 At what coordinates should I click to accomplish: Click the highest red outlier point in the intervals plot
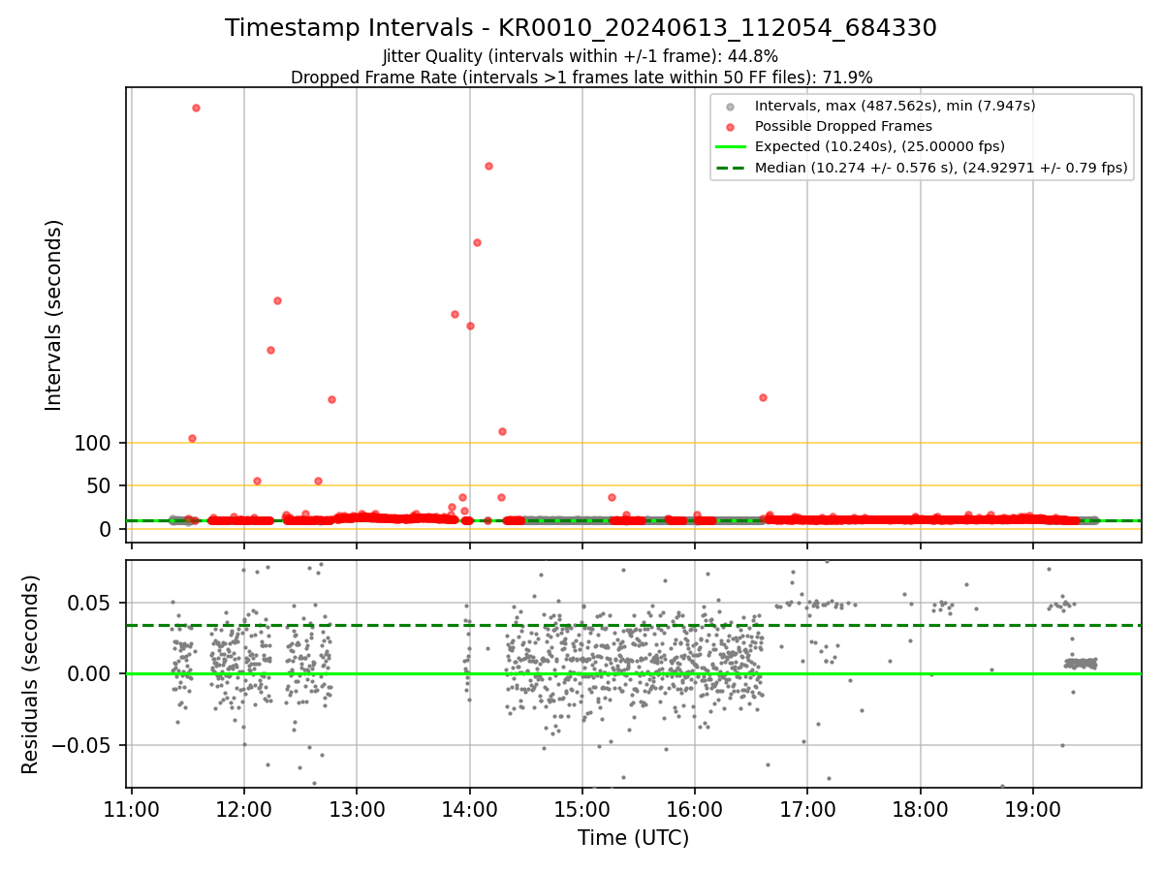point(196,108)
